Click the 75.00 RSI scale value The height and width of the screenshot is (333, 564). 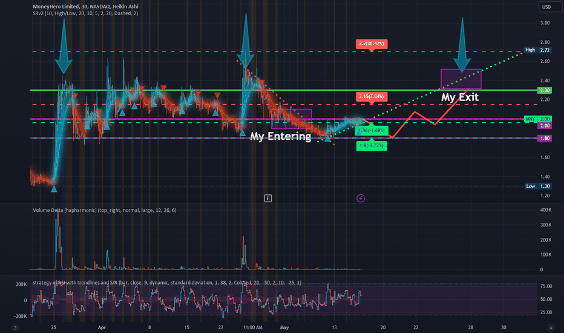point(546,286)
